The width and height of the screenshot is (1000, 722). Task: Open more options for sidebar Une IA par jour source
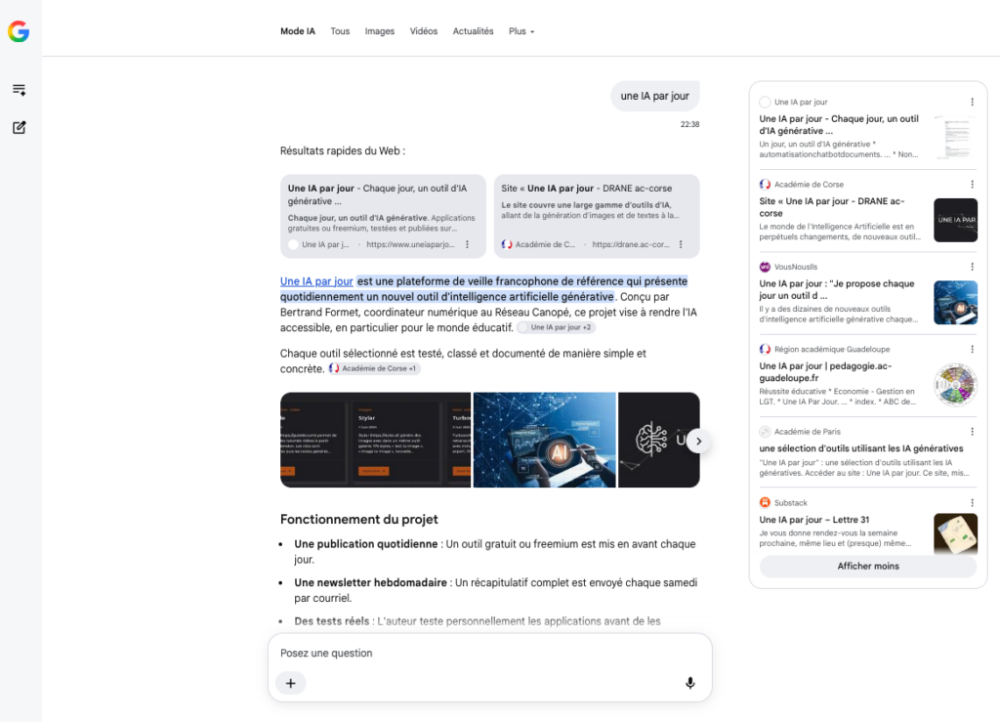(972, 102)
